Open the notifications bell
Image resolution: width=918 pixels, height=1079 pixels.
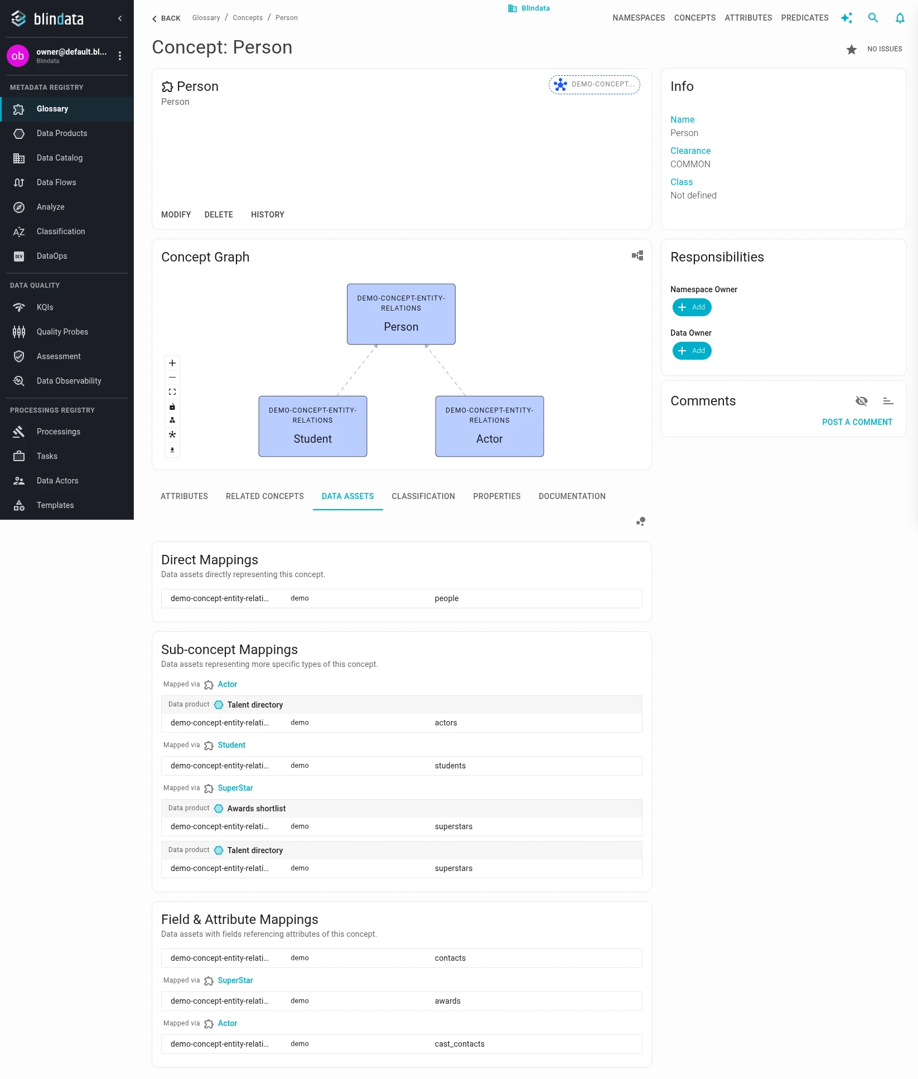[x=900, y=18]
